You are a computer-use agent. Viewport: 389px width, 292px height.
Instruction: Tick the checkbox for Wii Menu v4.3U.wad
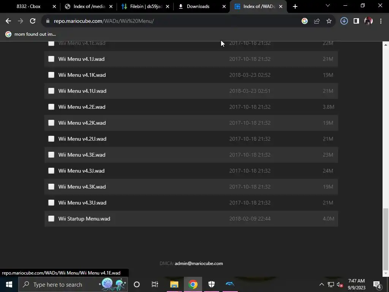pos(51,203)
